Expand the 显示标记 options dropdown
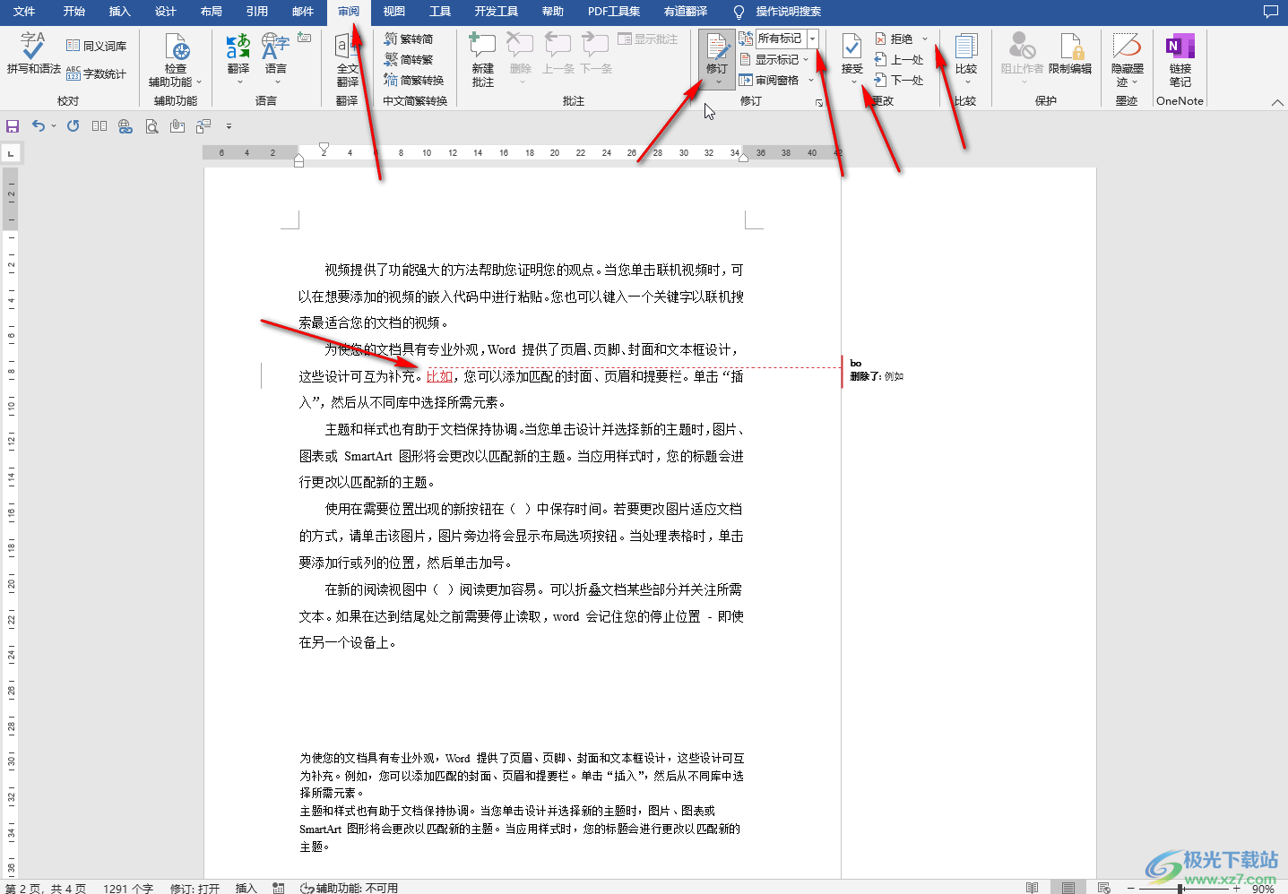1288x894 pixels. coord(806,59)
